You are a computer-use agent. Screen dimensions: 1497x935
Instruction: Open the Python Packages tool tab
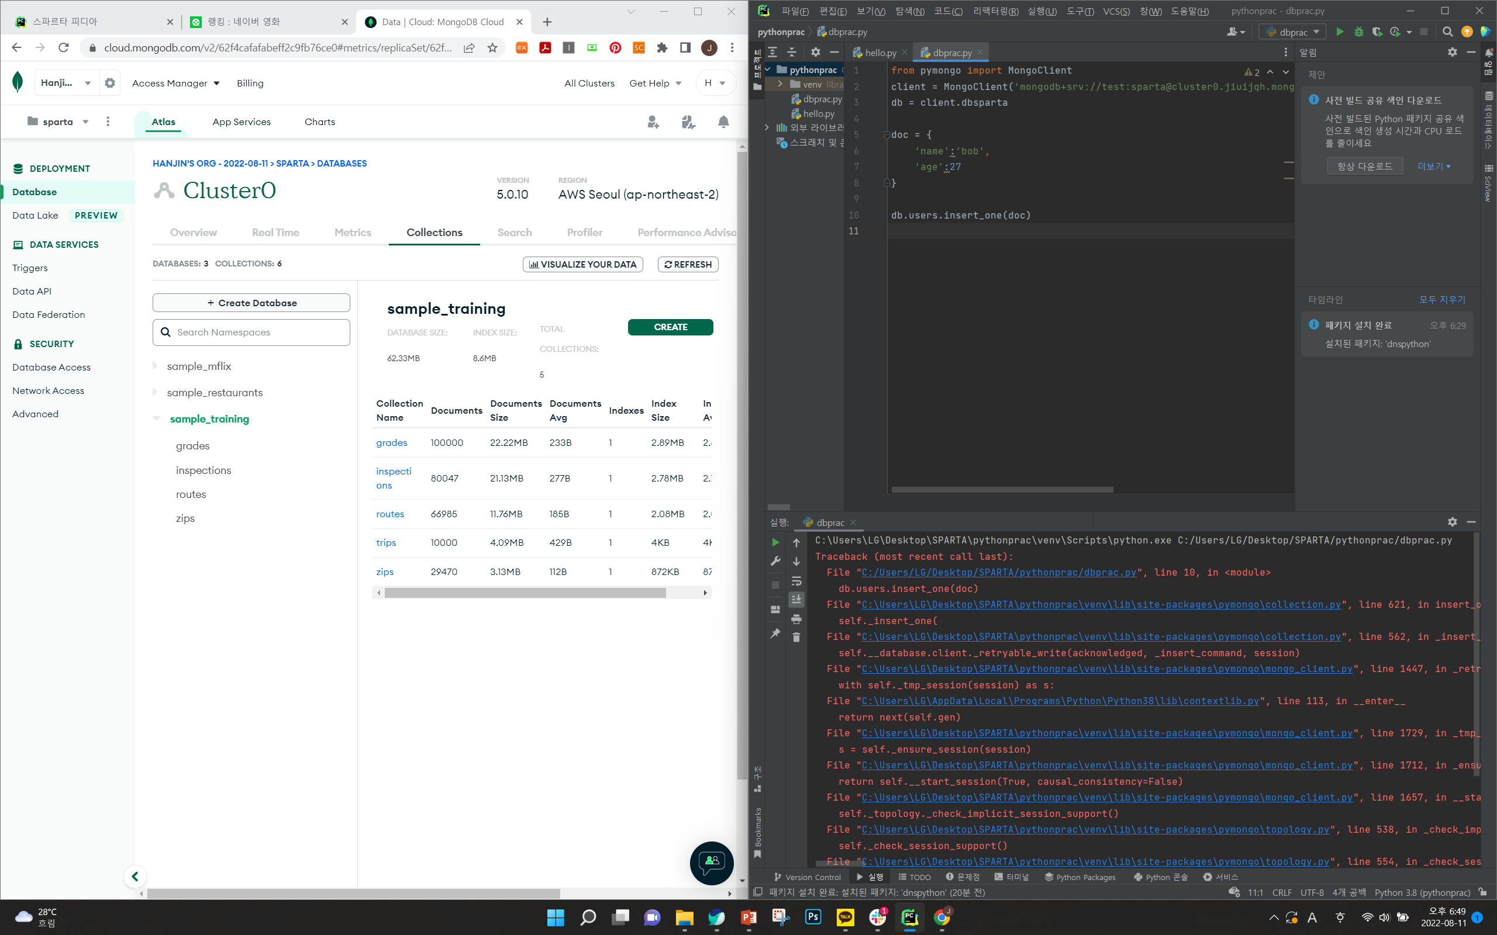(1079, 877)
